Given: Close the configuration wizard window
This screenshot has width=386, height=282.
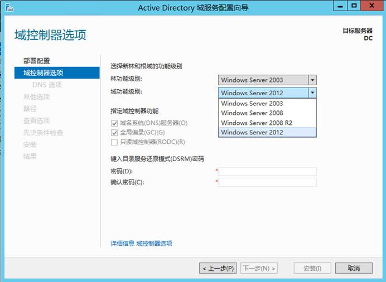Looking at the screenshot, I should 371,6.
